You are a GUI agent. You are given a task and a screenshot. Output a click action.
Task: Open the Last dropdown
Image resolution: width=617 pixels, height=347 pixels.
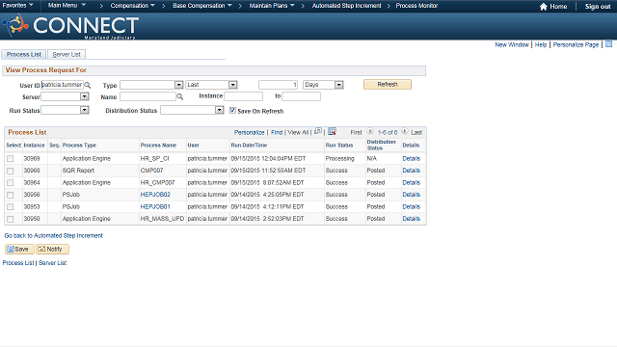click(233, 85)
